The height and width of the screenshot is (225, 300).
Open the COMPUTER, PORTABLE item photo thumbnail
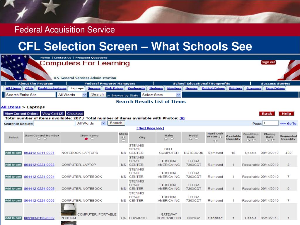[69, 209]
